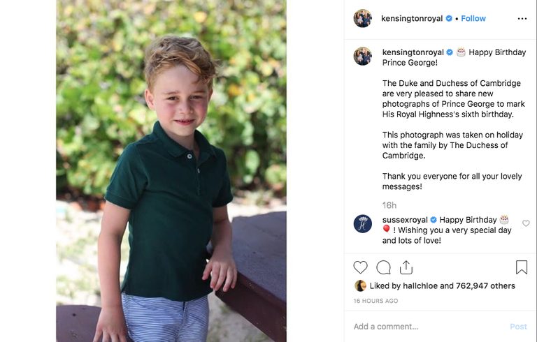Open the sussexroyal profile avatar

[363, 224]
